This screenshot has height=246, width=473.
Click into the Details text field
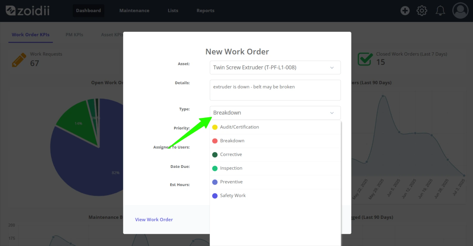click(x=275, y=90)
